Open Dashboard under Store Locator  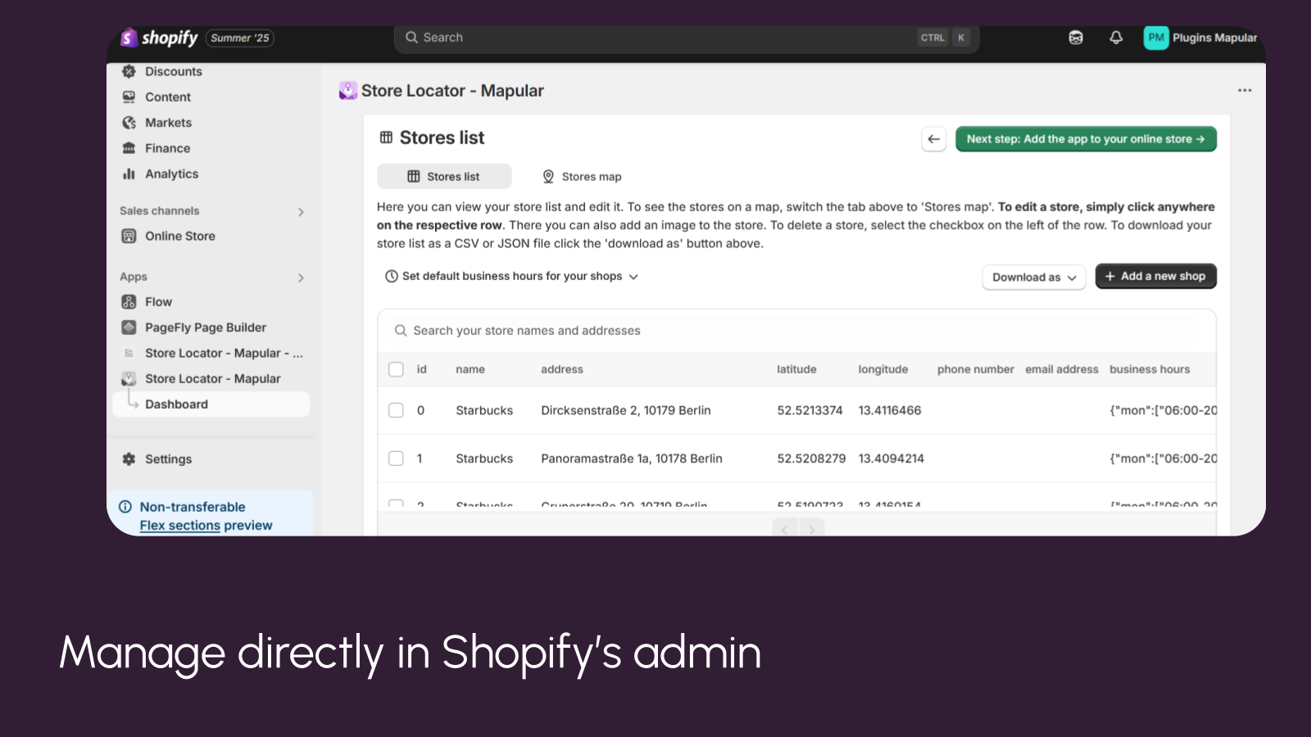pyautogui.click(x=211, y=405)
